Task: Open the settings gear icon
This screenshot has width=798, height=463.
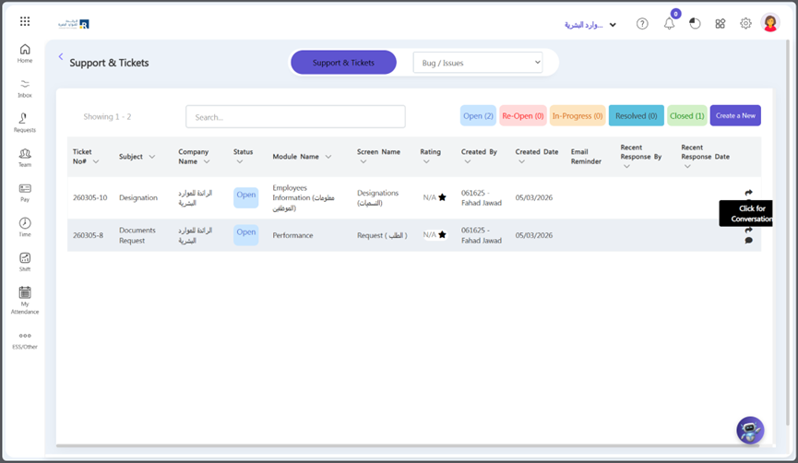Action: (x=745, y=24)
